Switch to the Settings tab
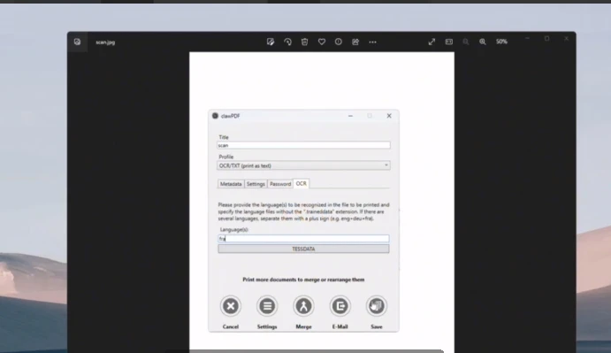The image size is (611, 353). click(x=256, y=184)
